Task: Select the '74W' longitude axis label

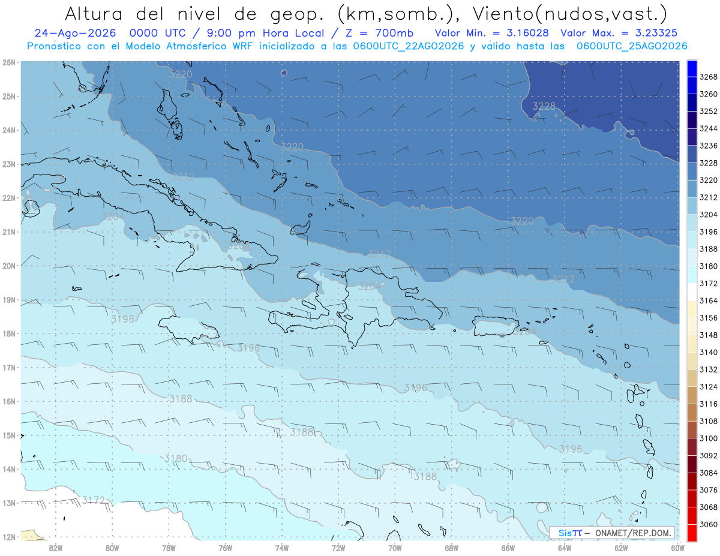Action: coord(282,547)
